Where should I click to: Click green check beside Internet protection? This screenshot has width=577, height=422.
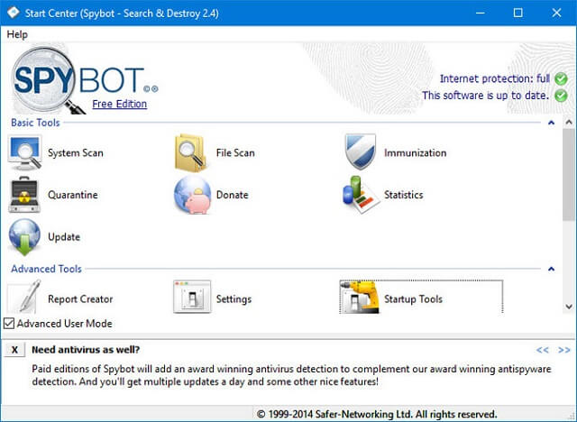click(561, 78)
